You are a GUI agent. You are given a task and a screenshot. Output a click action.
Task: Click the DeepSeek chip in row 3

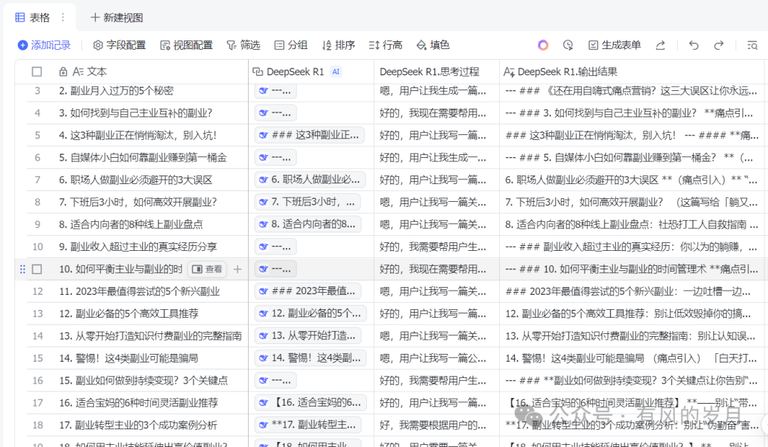(x=275, y=90)
